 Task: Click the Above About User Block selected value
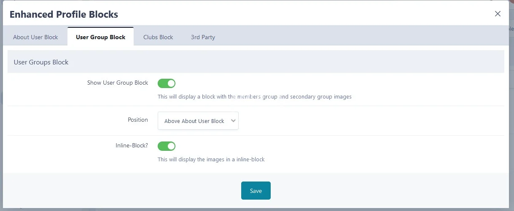pyautogui.click(x=194, y=121)
